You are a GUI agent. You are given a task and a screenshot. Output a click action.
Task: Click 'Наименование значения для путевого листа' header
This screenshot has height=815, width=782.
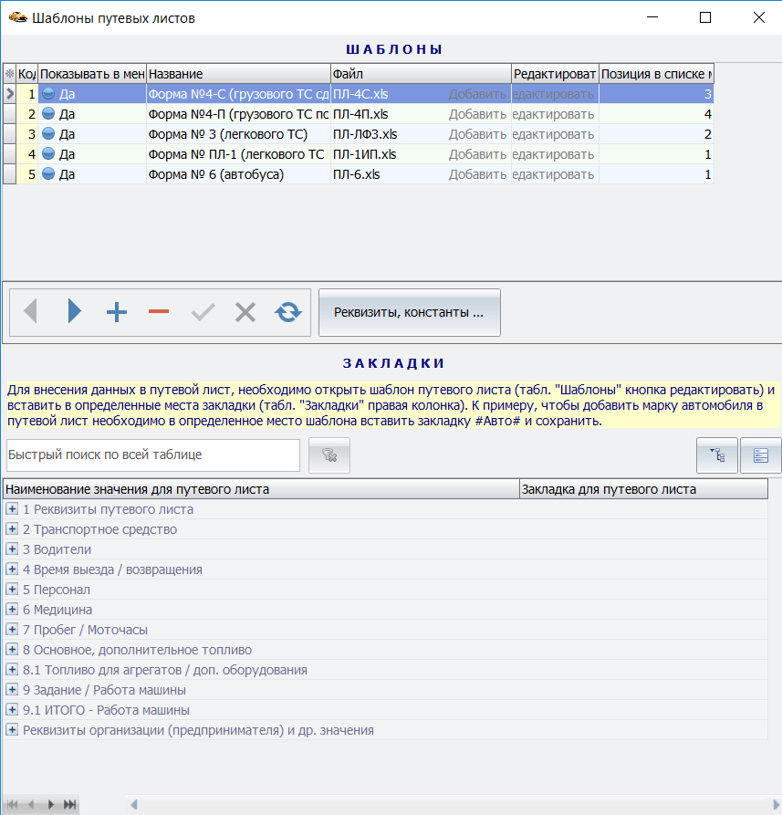(261, 489)
